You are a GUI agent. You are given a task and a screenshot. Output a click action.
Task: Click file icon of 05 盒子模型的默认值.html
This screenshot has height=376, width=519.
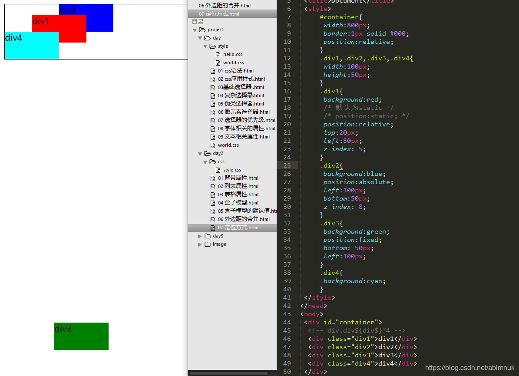(213, 211)
